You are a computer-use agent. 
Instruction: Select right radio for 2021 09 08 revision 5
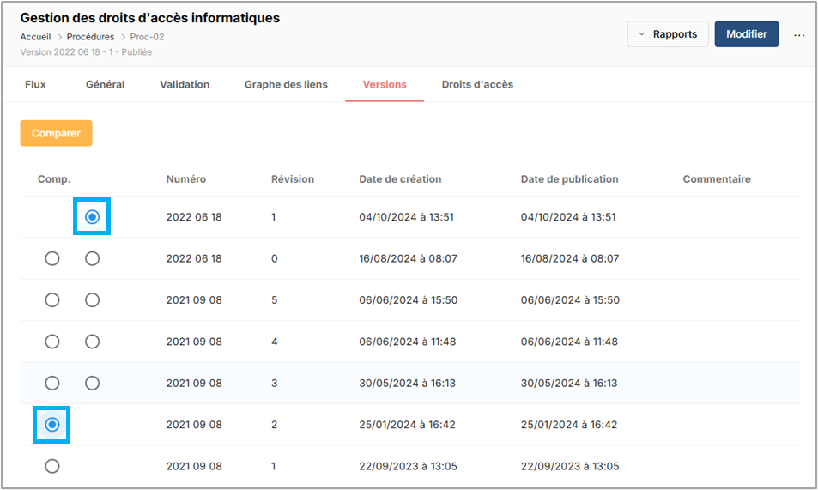[x=93, y=299]
